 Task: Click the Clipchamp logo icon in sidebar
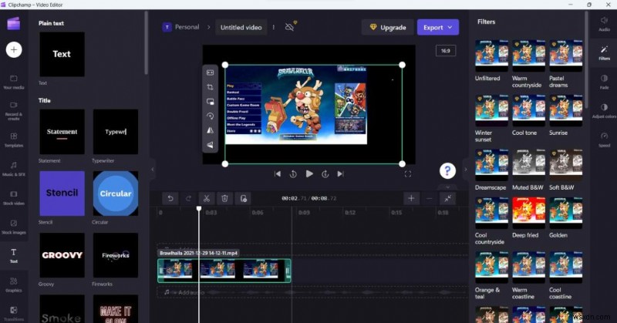coord(14,23)
